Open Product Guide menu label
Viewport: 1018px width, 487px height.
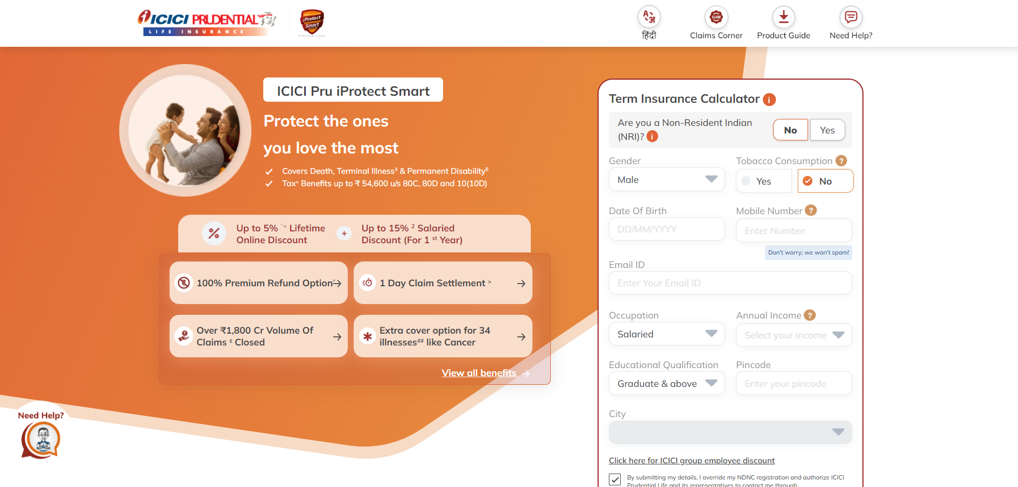click(x=783, y=36)
